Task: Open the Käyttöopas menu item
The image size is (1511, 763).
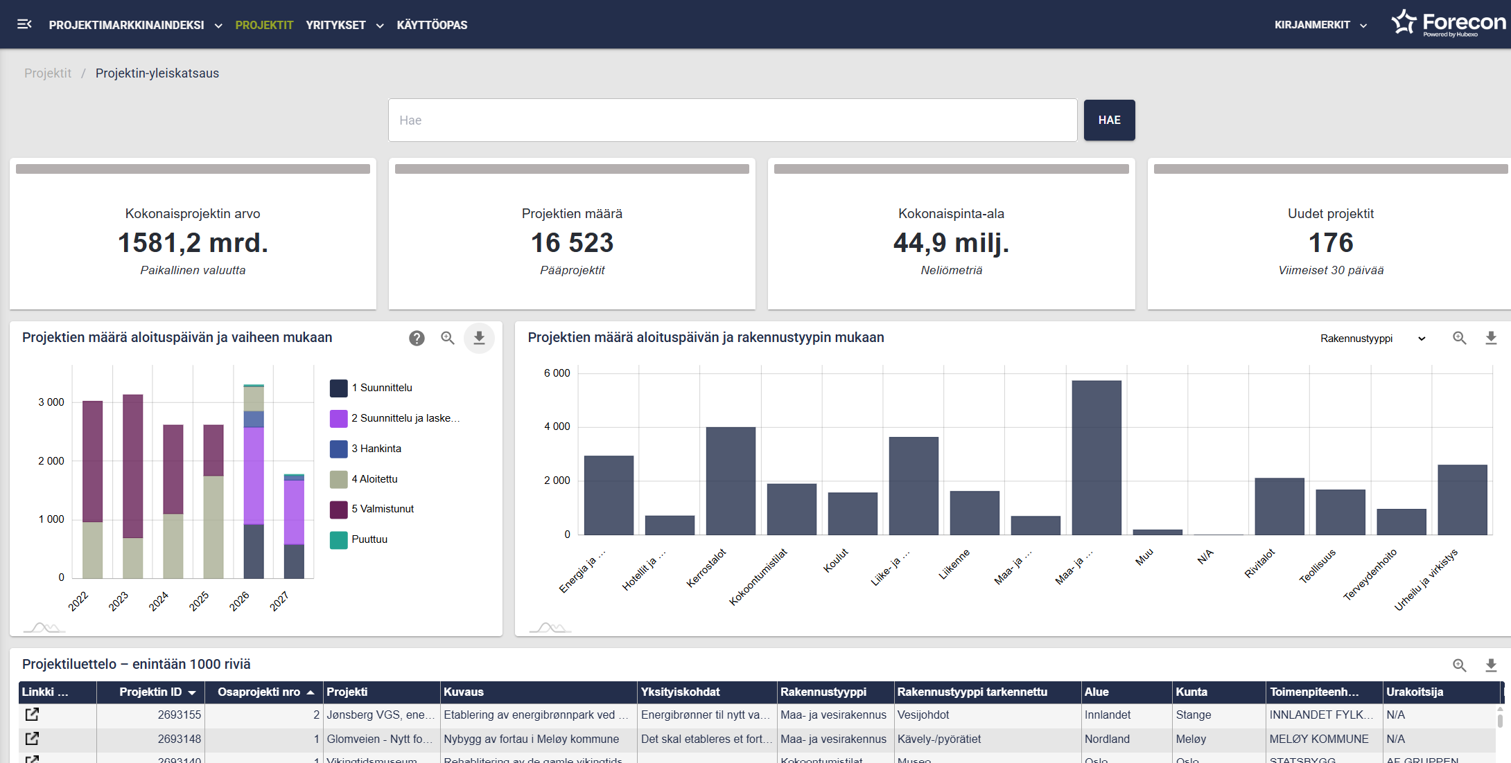Action: tap(432, 25)
